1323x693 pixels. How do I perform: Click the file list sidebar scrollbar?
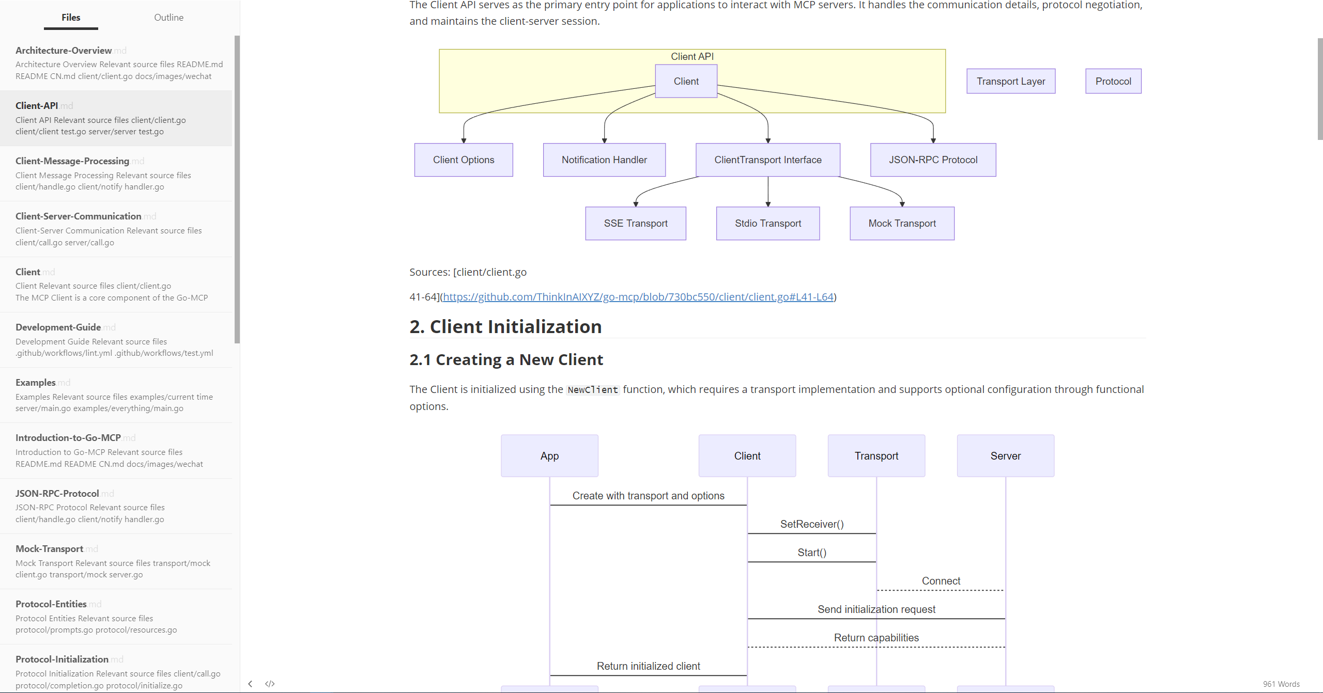point(237,189)
